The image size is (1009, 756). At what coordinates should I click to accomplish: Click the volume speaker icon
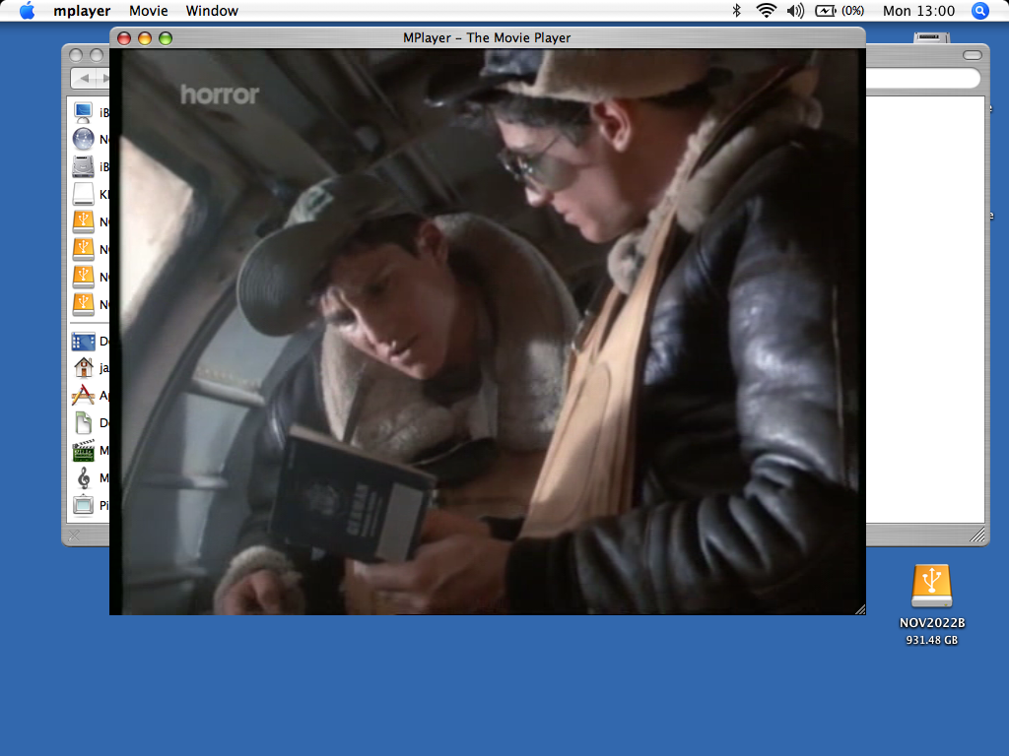click(795, 11)
